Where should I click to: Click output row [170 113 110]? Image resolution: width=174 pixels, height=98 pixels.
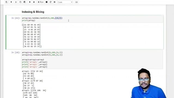pyautogui.click(x=30, y=93)
